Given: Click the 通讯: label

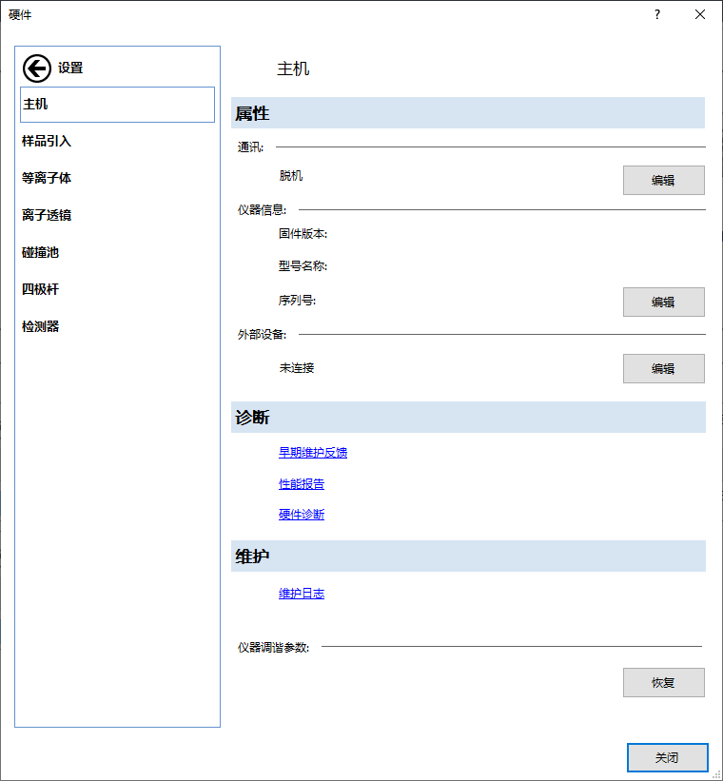Looking at the screenshot, I should [250, 147].
